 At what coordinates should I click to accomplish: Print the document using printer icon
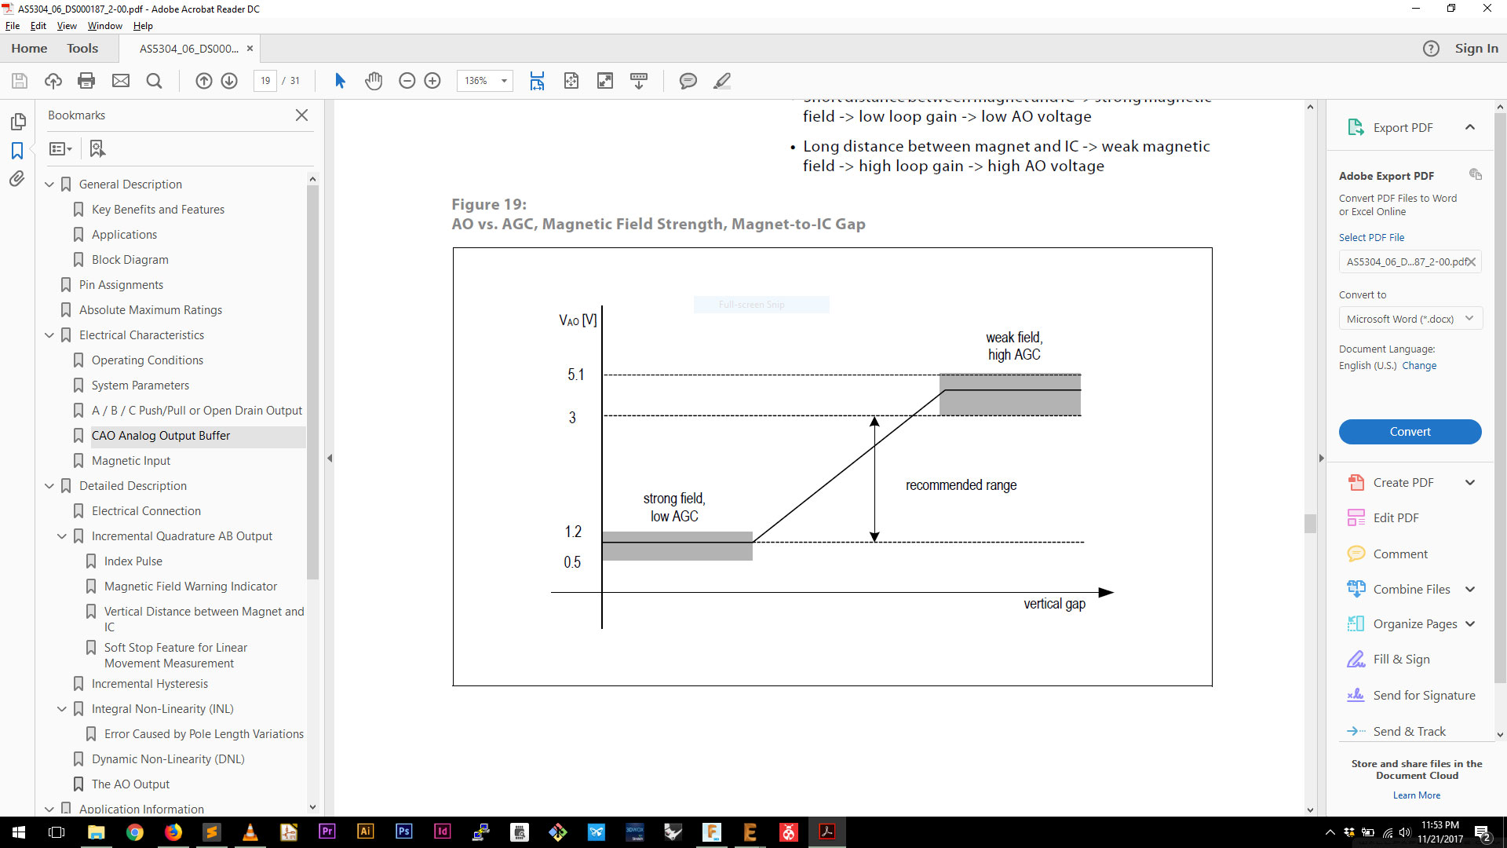click(x=86, y=81)
